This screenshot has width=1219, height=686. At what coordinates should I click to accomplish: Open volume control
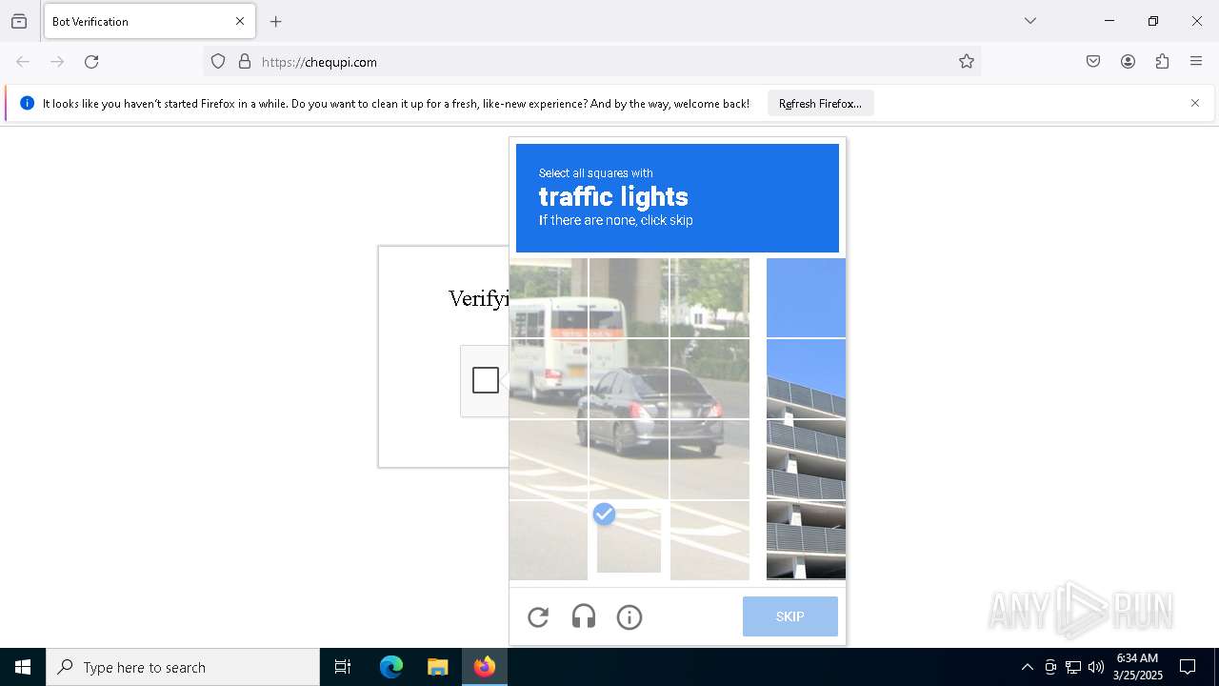(x=1096, y=667)
